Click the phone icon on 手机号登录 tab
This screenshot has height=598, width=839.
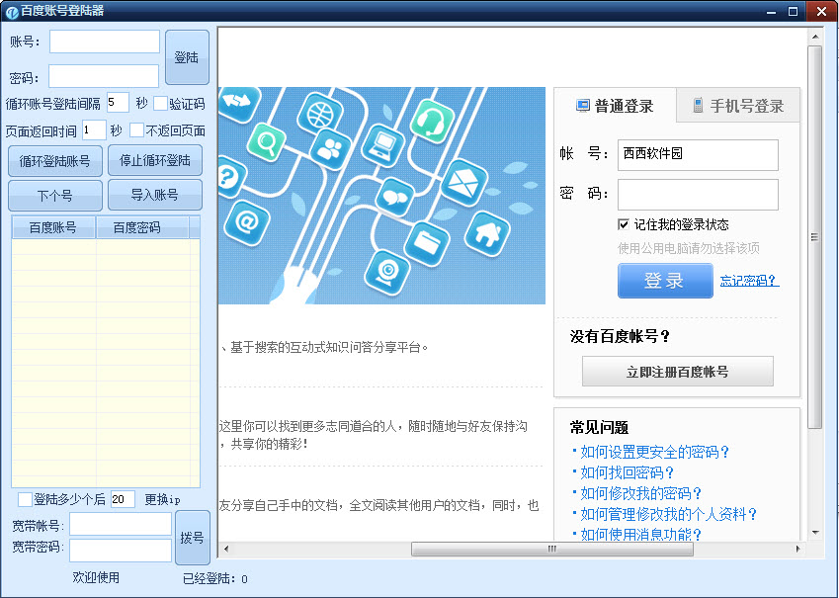click(698, 105)
